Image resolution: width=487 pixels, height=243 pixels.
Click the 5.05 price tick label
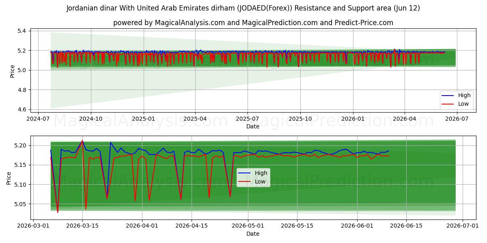pos(20,204)
